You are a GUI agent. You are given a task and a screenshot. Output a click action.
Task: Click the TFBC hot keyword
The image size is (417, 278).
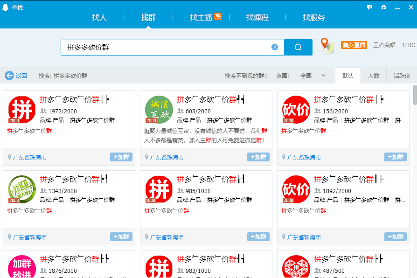(x=408, y=45)
